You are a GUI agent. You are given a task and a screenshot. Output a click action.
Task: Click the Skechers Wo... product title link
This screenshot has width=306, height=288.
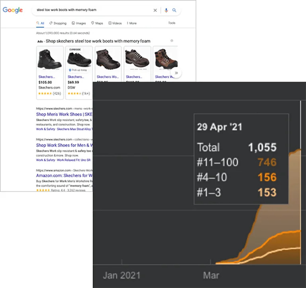point(108,77)
